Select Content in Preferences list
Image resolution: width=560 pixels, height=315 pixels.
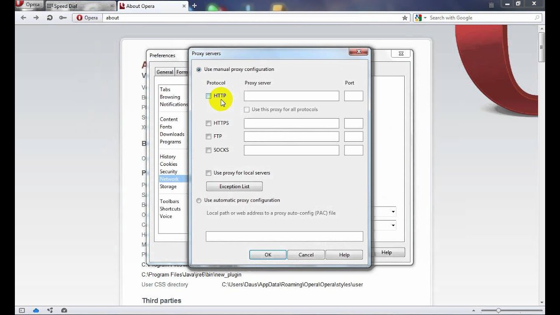169,119
